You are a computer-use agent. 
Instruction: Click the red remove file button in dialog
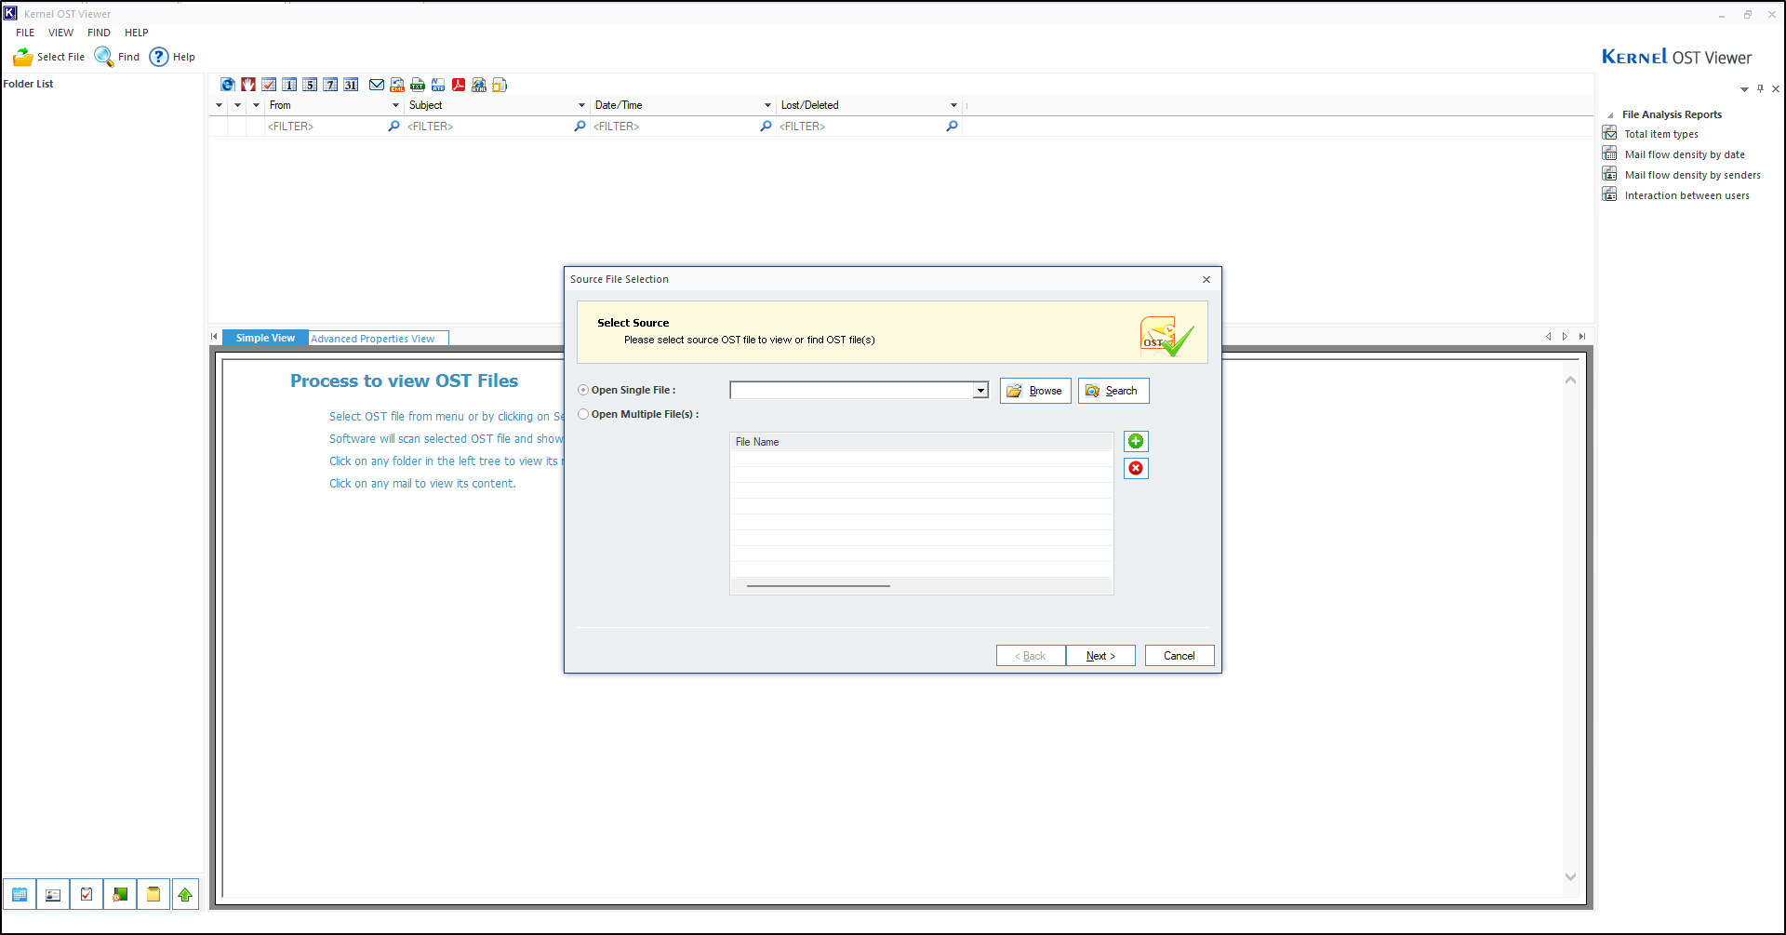click(1136, 468)
